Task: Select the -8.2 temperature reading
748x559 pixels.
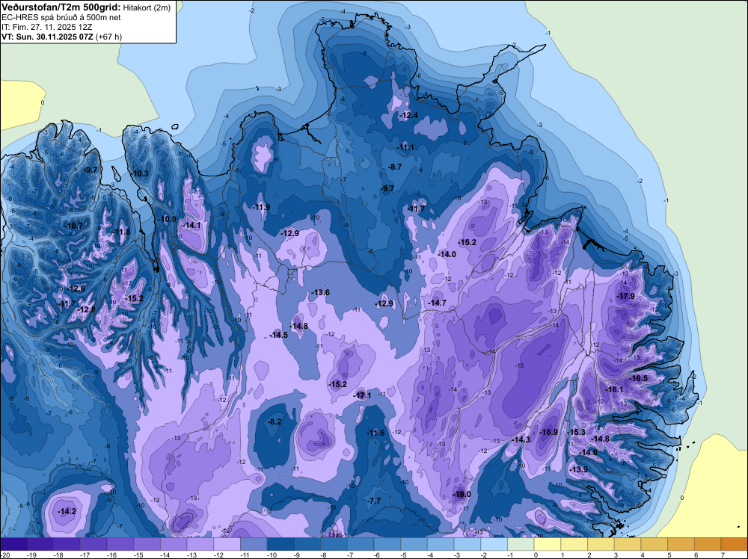Action: [275, 421]
